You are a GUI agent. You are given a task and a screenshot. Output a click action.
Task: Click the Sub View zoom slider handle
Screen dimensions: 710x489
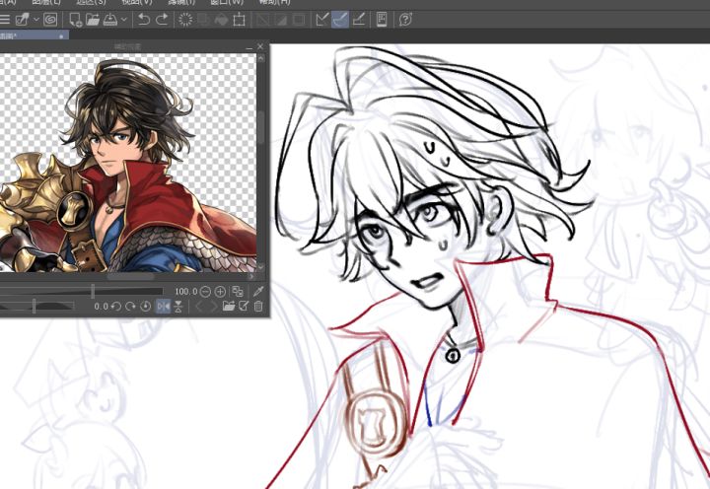pyautogui.click(x=93, y=292)
